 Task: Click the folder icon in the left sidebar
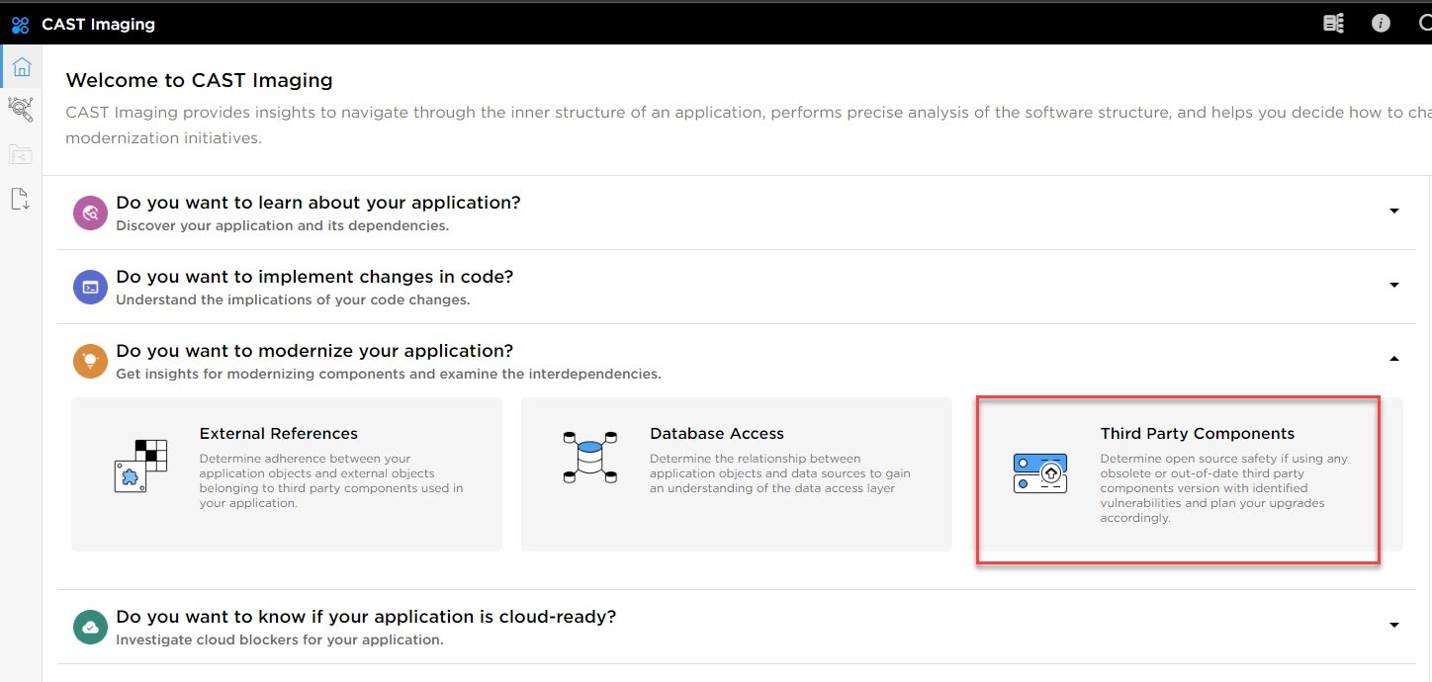[x=21, y=154]
